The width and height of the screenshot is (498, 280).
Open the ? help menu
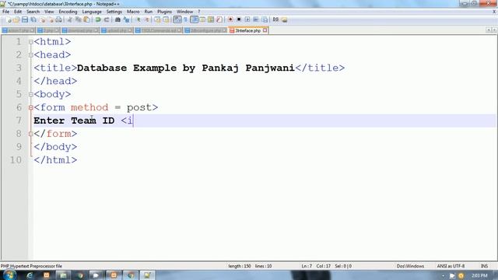click(x=199, y=12)
